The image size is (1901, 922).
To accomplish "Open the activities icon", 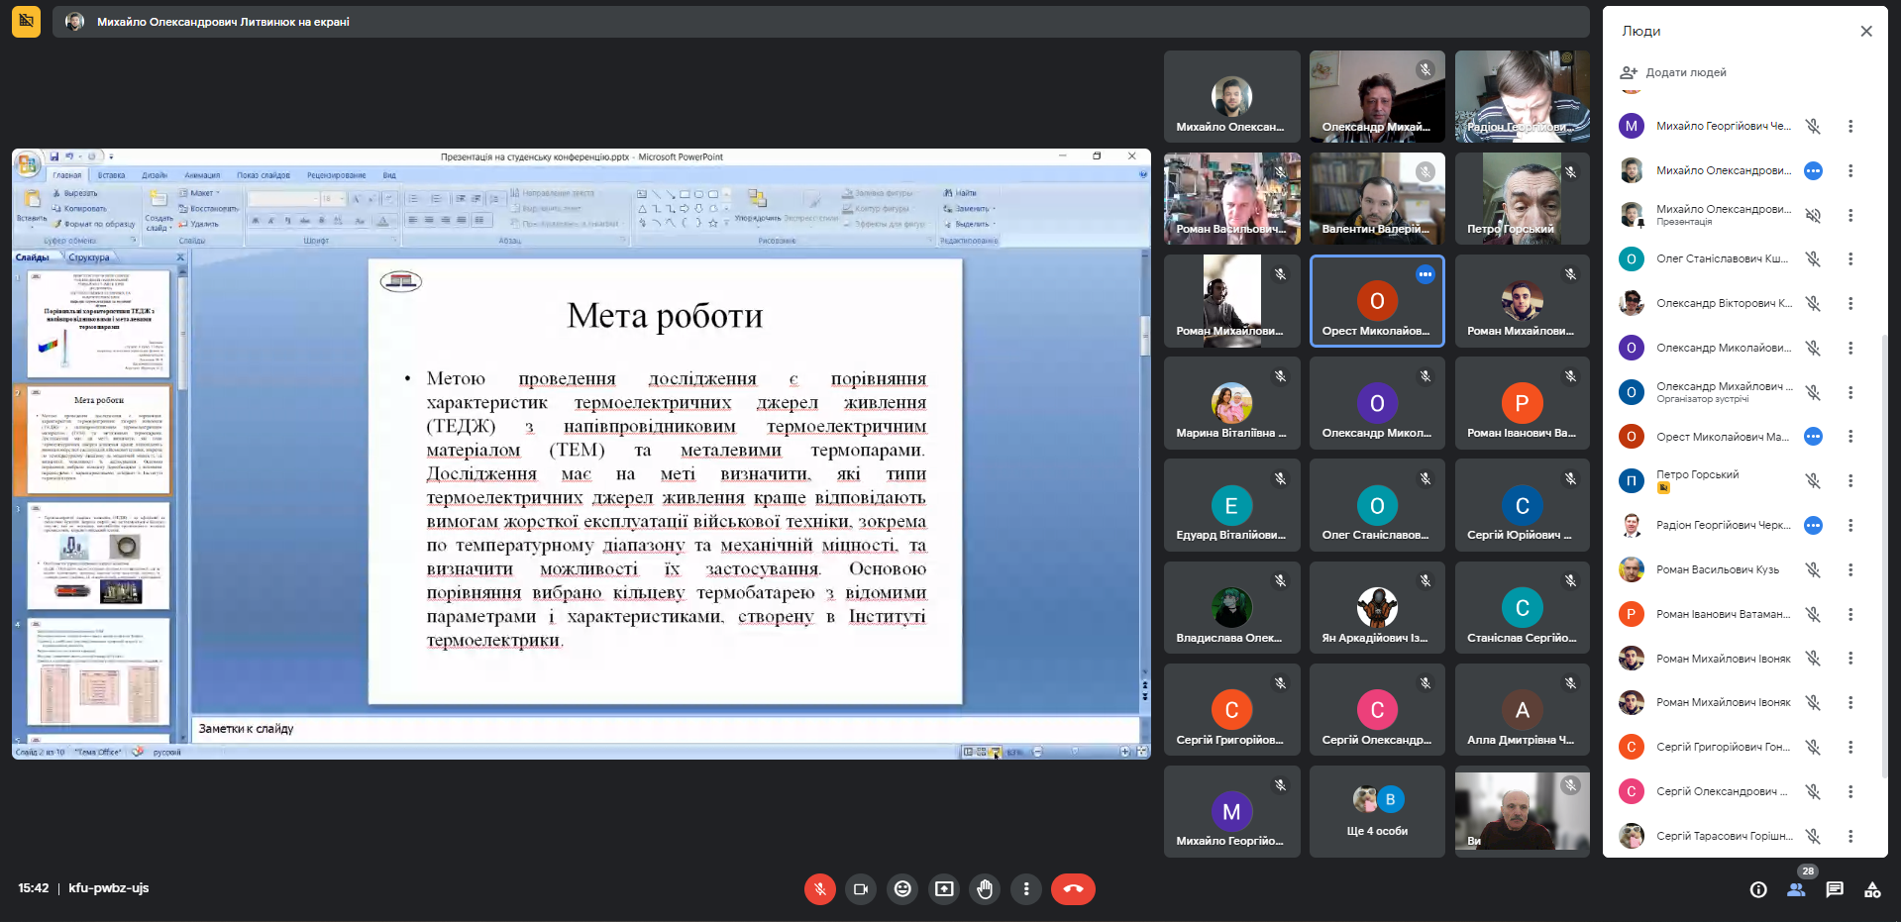I will (1872, 889).
